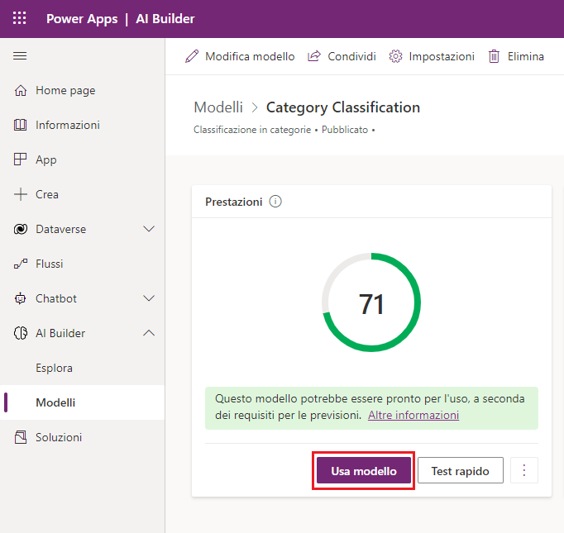Click Impostazioni toolbar text
Viewport: 564px width, 533px height.
pos(442,56)
